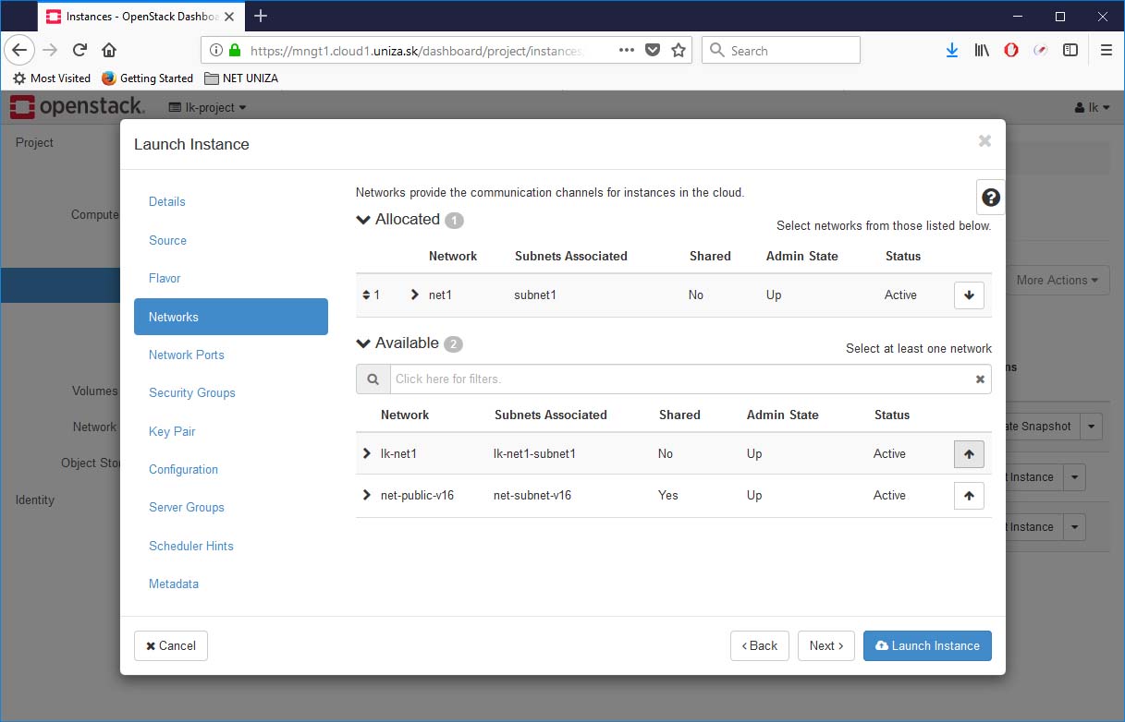Close the Instances browser tab
1125x722 pixels.
[x=229, y=17]
